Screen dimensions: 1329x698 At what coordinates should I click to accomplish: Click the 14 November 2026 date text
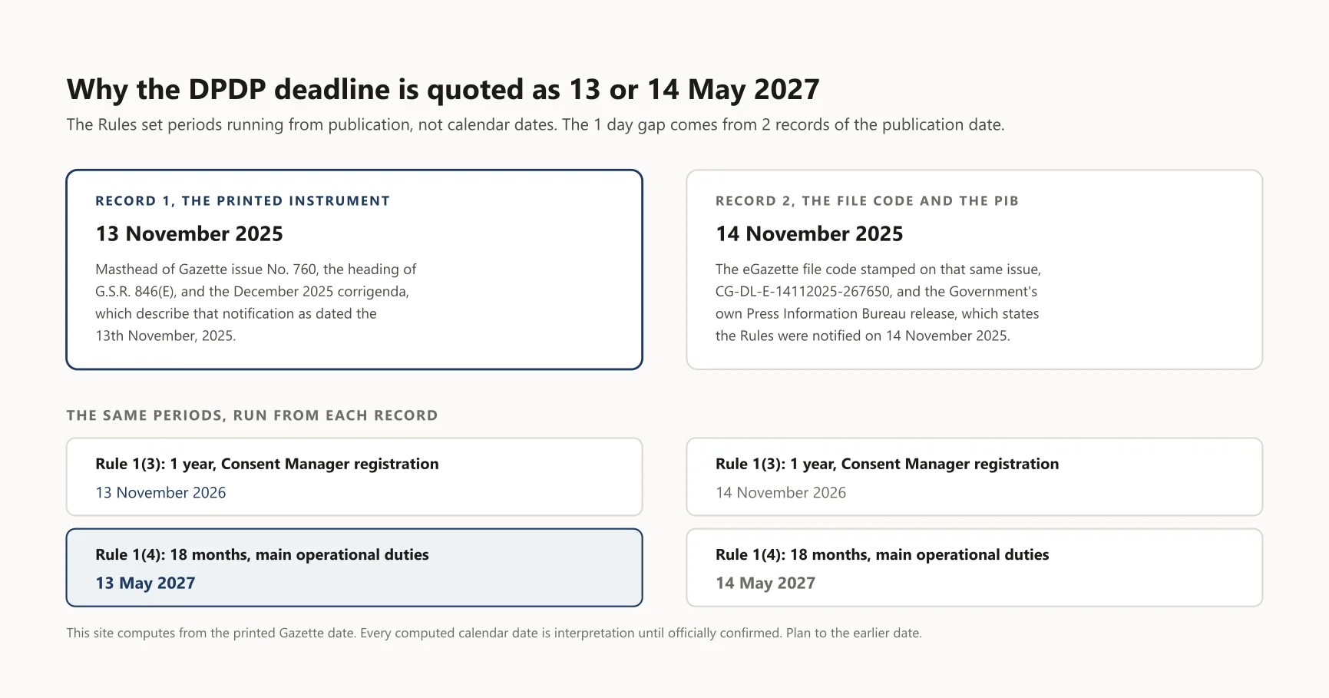(x=781, y=492)
